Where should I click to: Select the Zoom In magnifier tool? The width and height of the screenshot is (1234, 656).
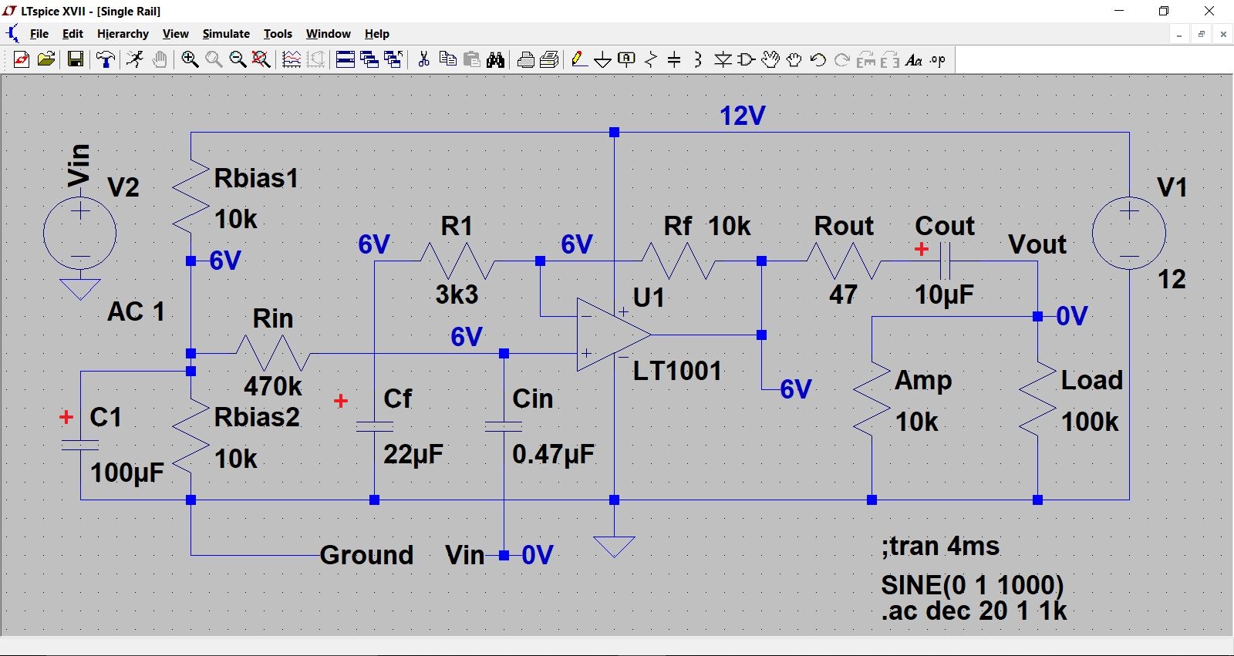(x=190, y=59)
